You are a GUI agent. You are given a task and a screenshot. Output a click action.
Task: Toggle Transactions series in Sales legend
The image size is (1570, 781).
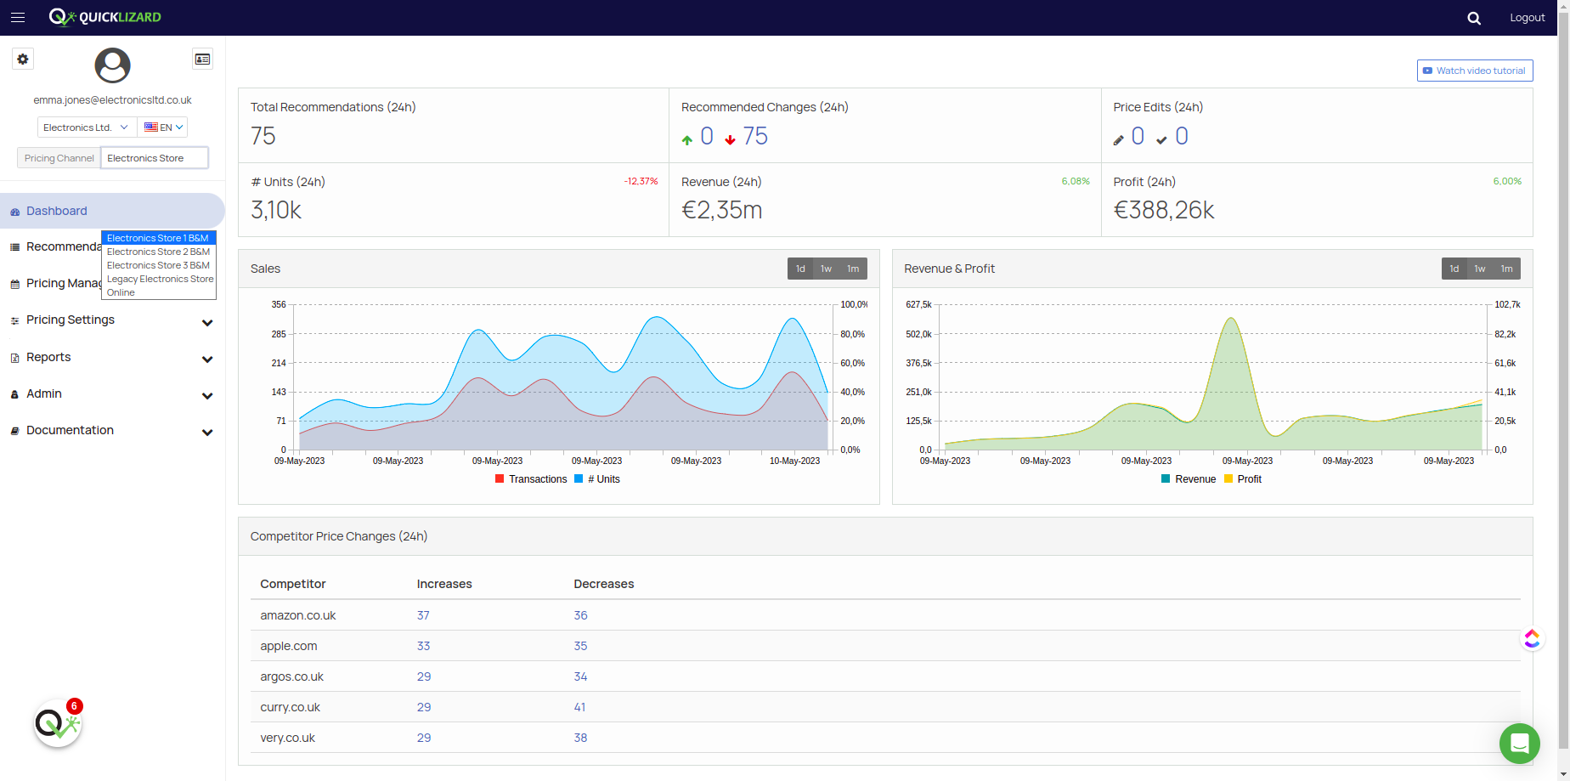pyautogui.click(x=531, y=479)
